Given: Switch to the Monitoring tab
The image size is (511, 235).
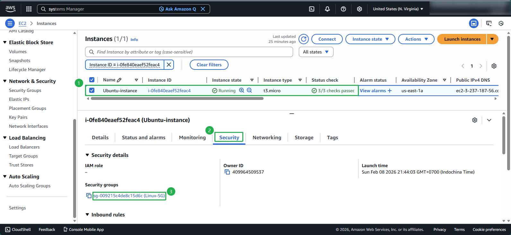Looking at the screenshot, I should (192, 137).
